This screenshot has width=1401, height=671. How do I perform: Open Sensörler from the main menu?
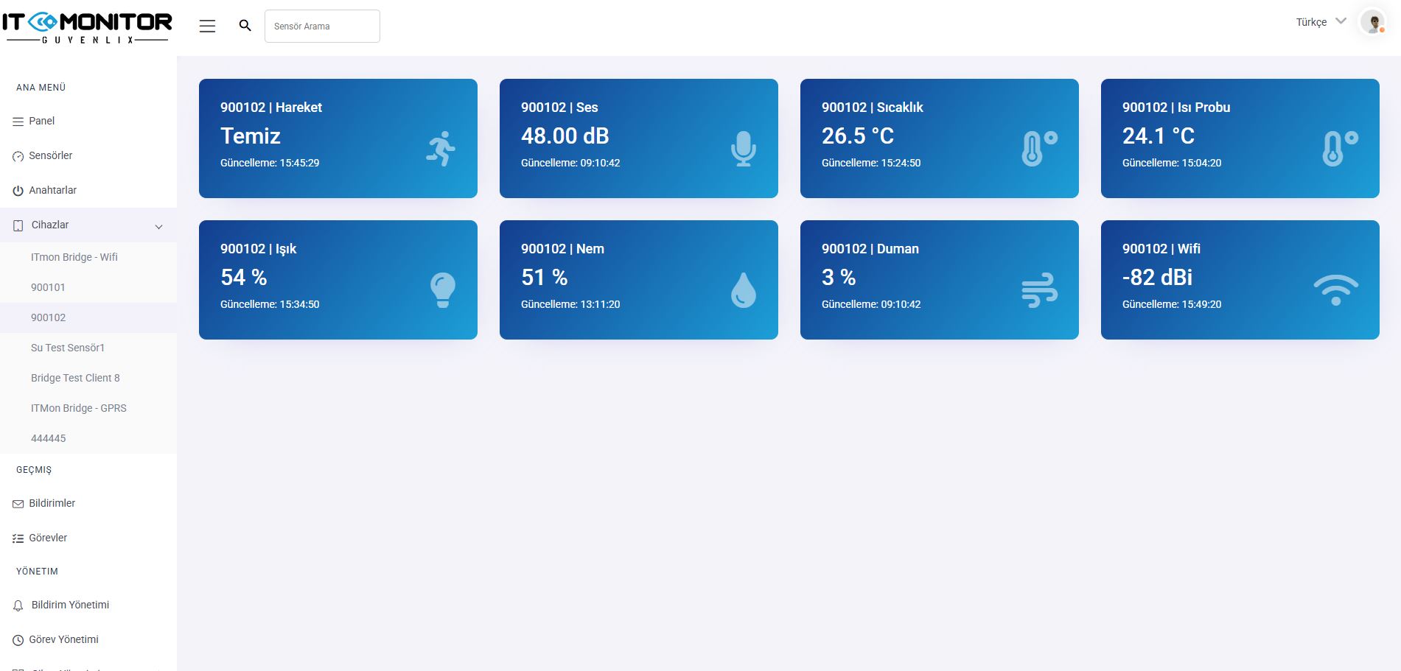tap(50, 155)
